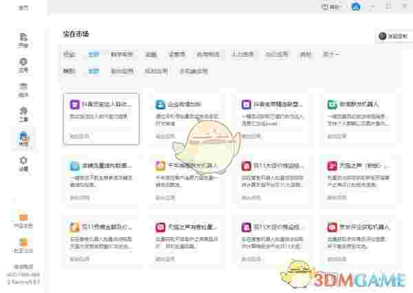Image resolution: width=413 pixels, height=293 pixels.
Task: Select 人力资源 industry filter
Action: (242, 54)
